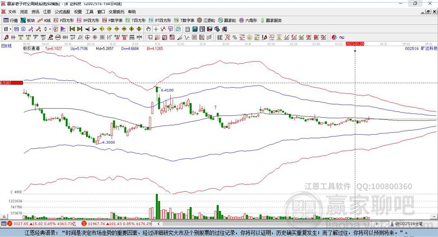Click the 6.4100 high price label

(167, 90)
